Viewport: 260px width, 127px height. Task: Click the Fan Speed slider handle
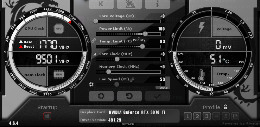click(117, 84)
